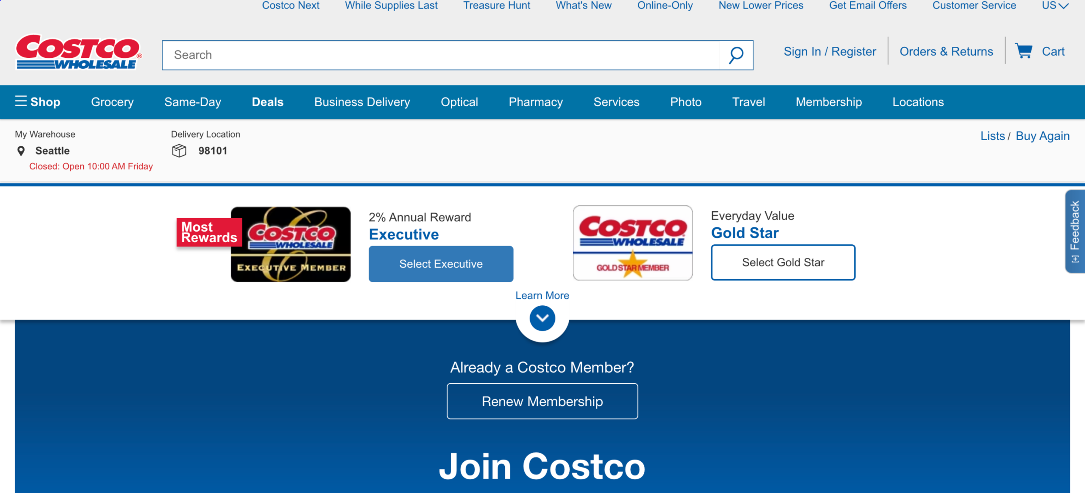1085x493 pixels.
Task: Click the shopping cart icon
Action: click(x=1023, y=51)
